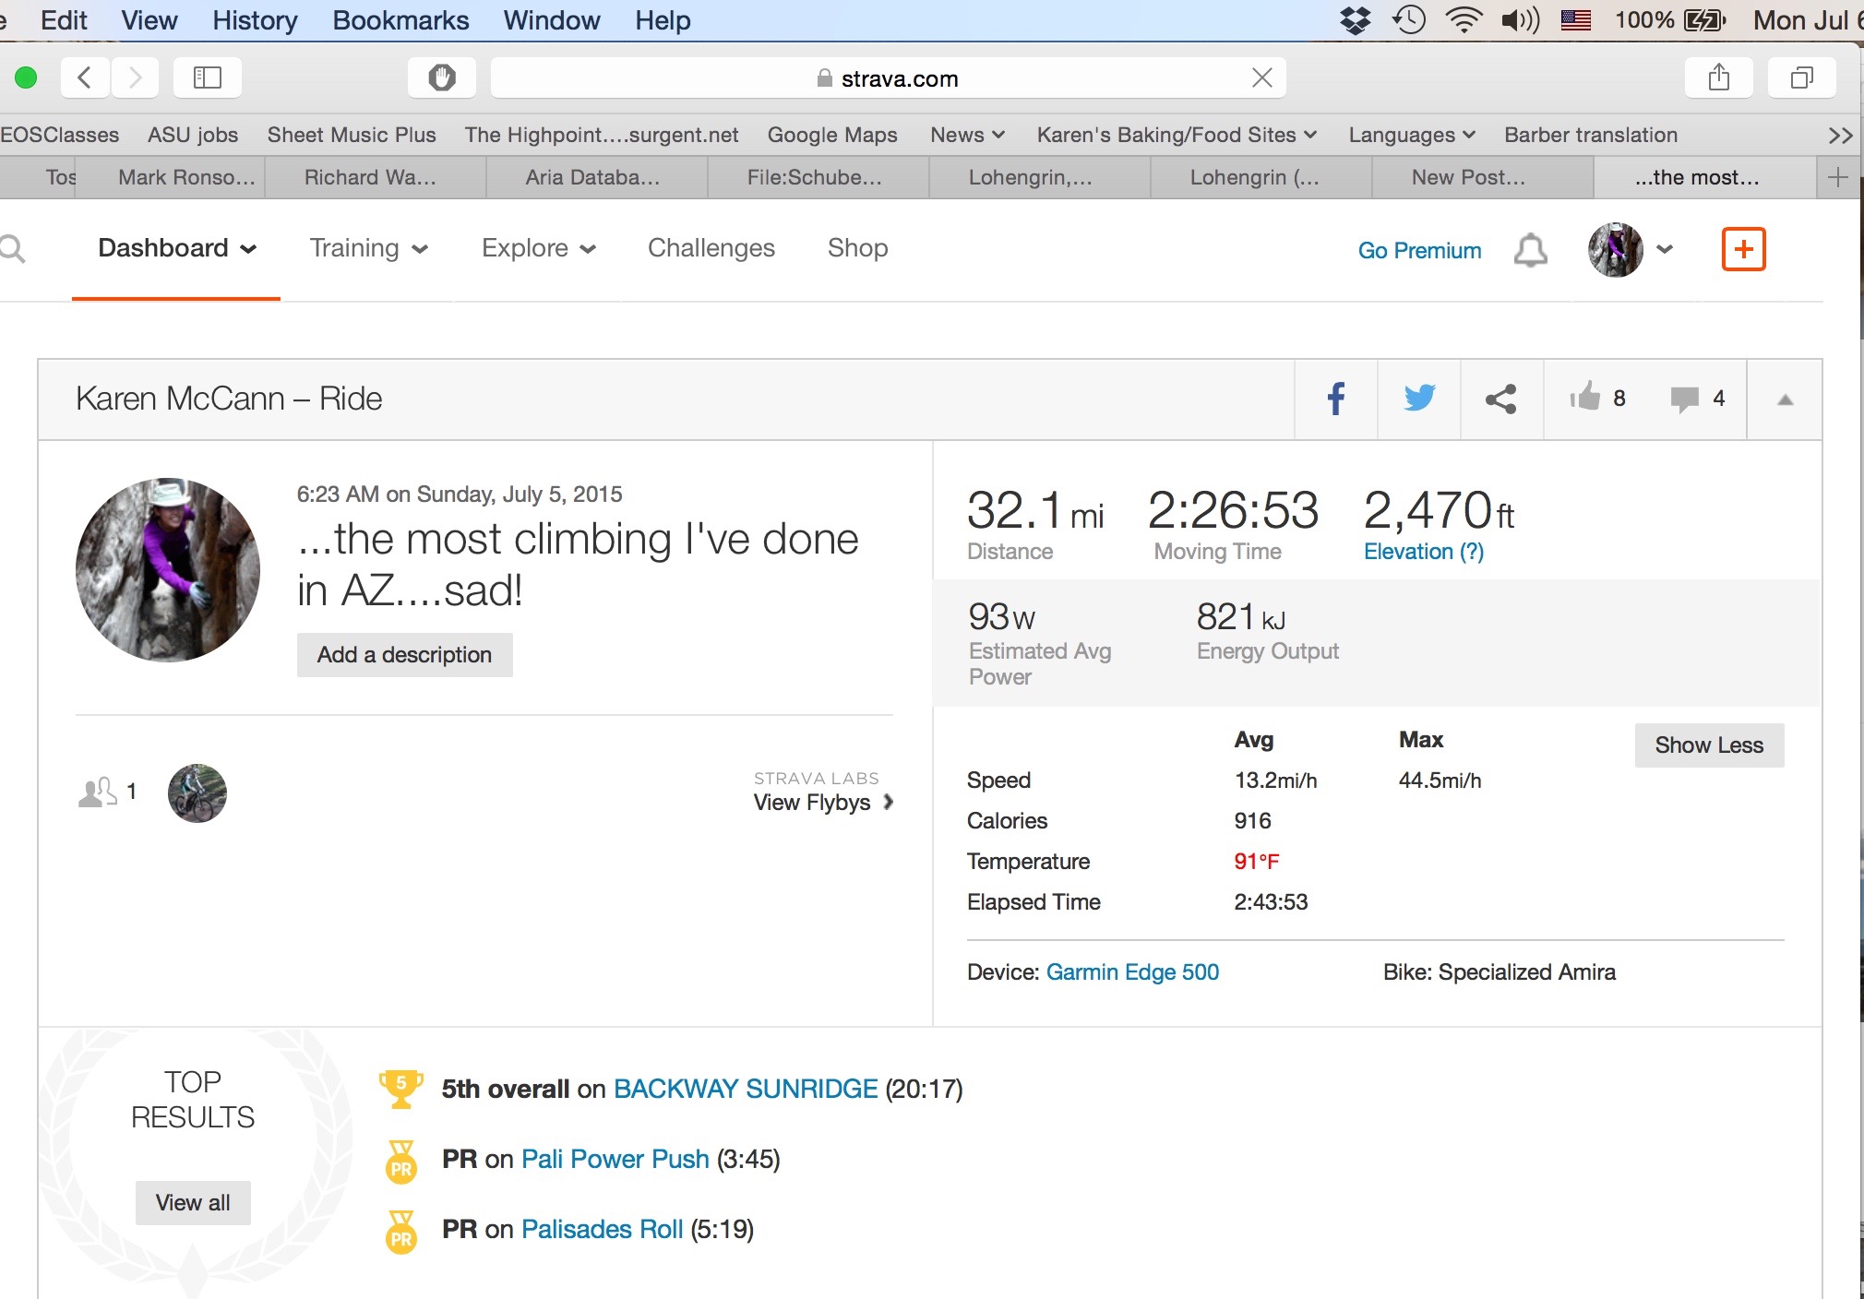
Task: Give kudos with thumbs-up icon
Action: (x=1585, y=398)
